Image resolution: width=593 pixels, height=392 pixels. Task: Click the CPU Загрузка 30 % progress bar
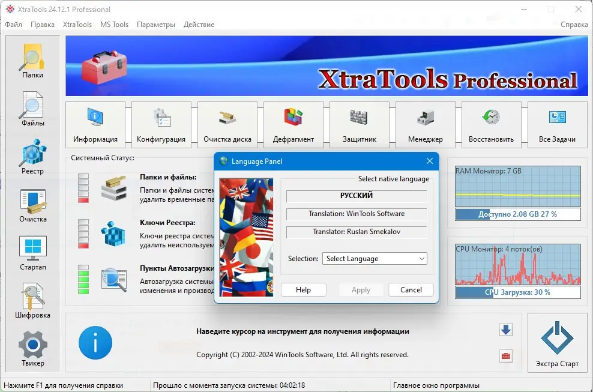pyautogui.click(x=518, y=292)
